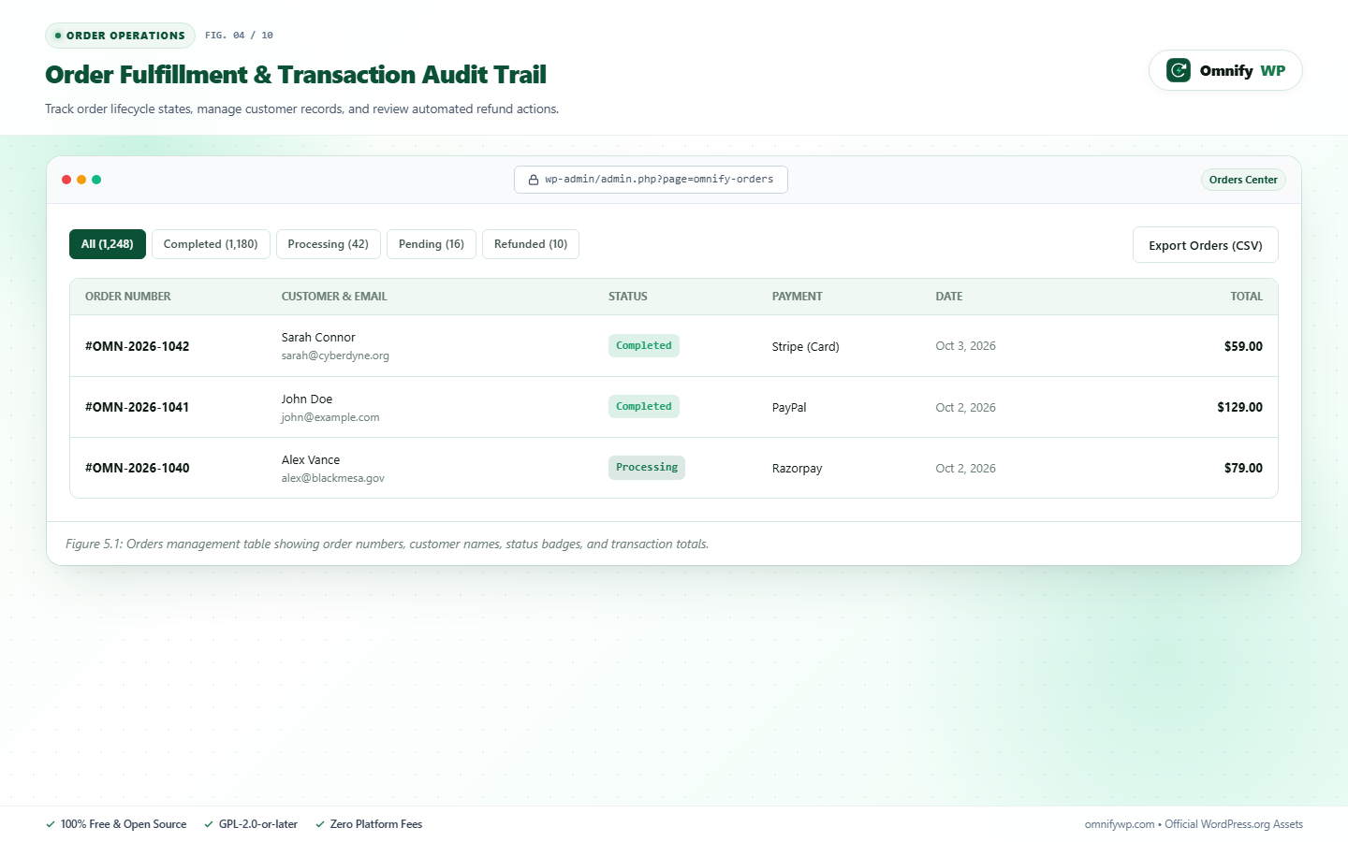This screenshot has width=1348, height=842.
Task: Click email sarah@cyberdyne.org
Action: pyautogui.click(x=335, y=356)
